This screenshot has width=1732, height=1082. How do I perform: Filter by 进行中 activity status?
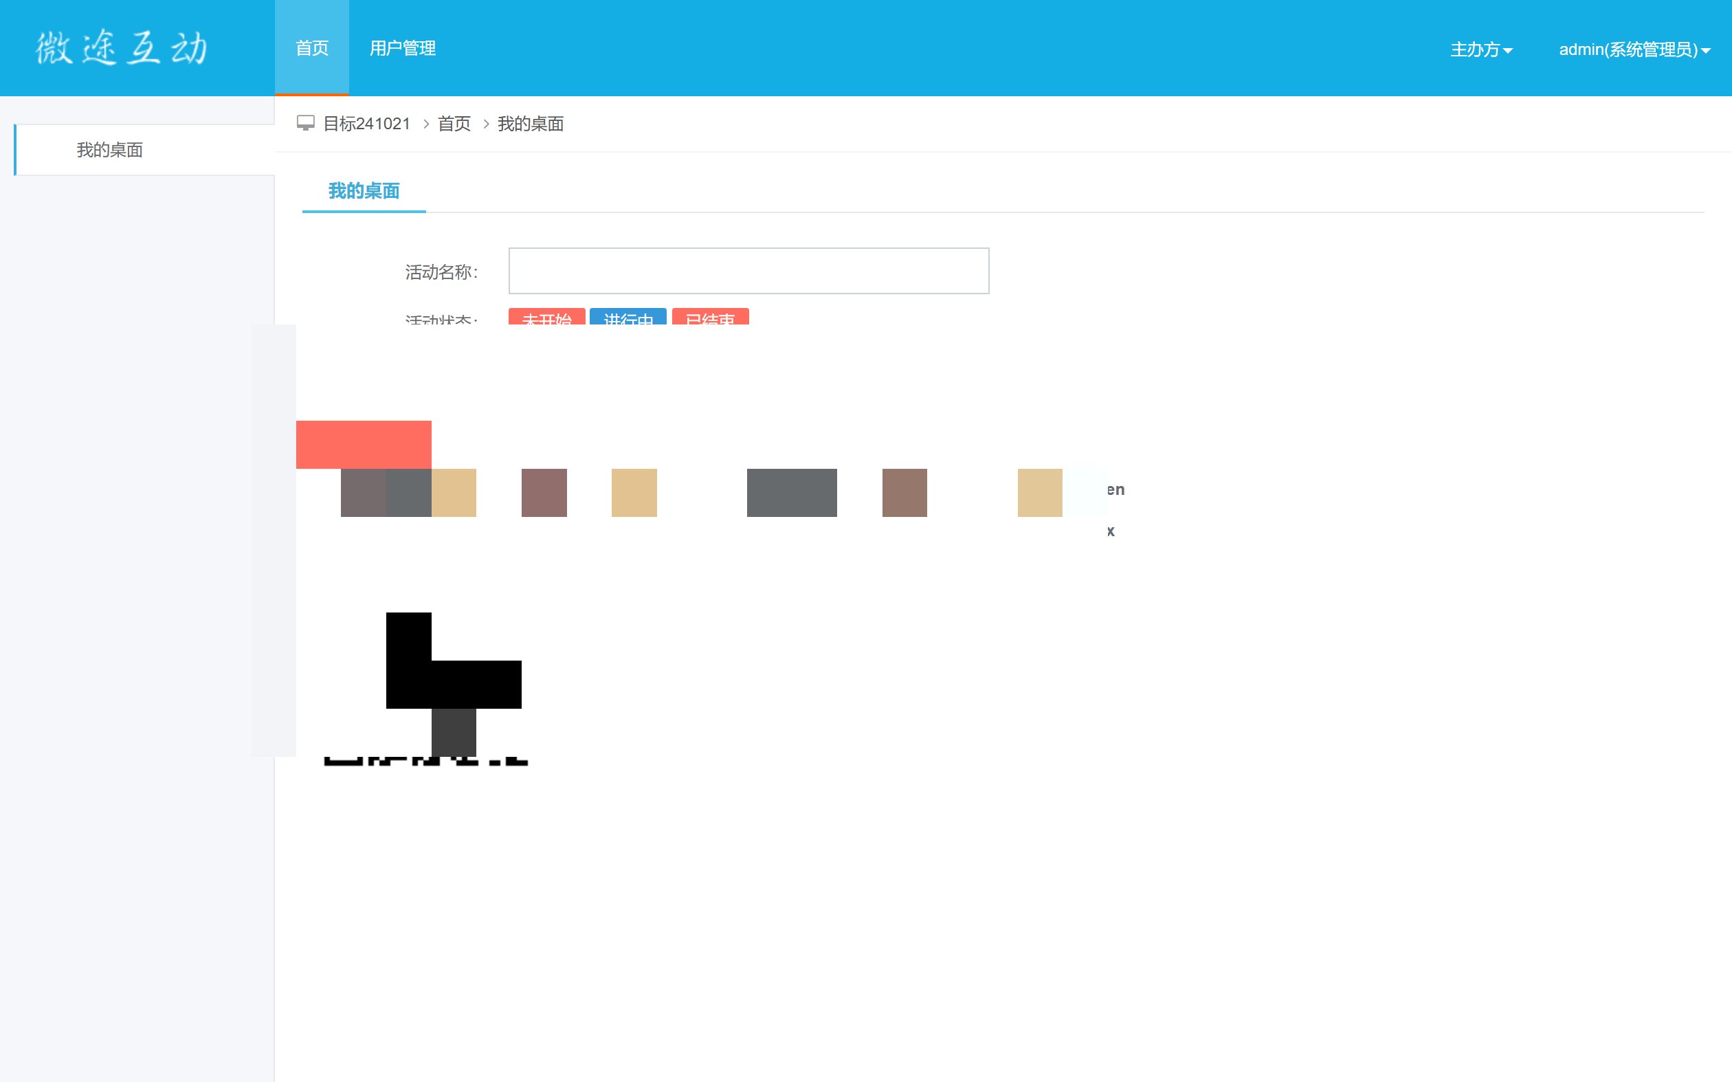click(628, 317)
